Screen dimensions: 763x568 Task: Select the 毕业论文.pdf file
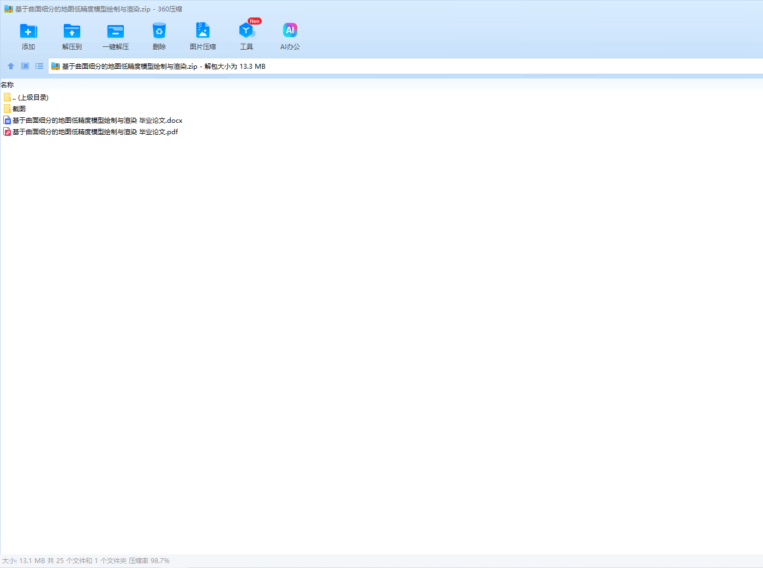tap(91, 131)
